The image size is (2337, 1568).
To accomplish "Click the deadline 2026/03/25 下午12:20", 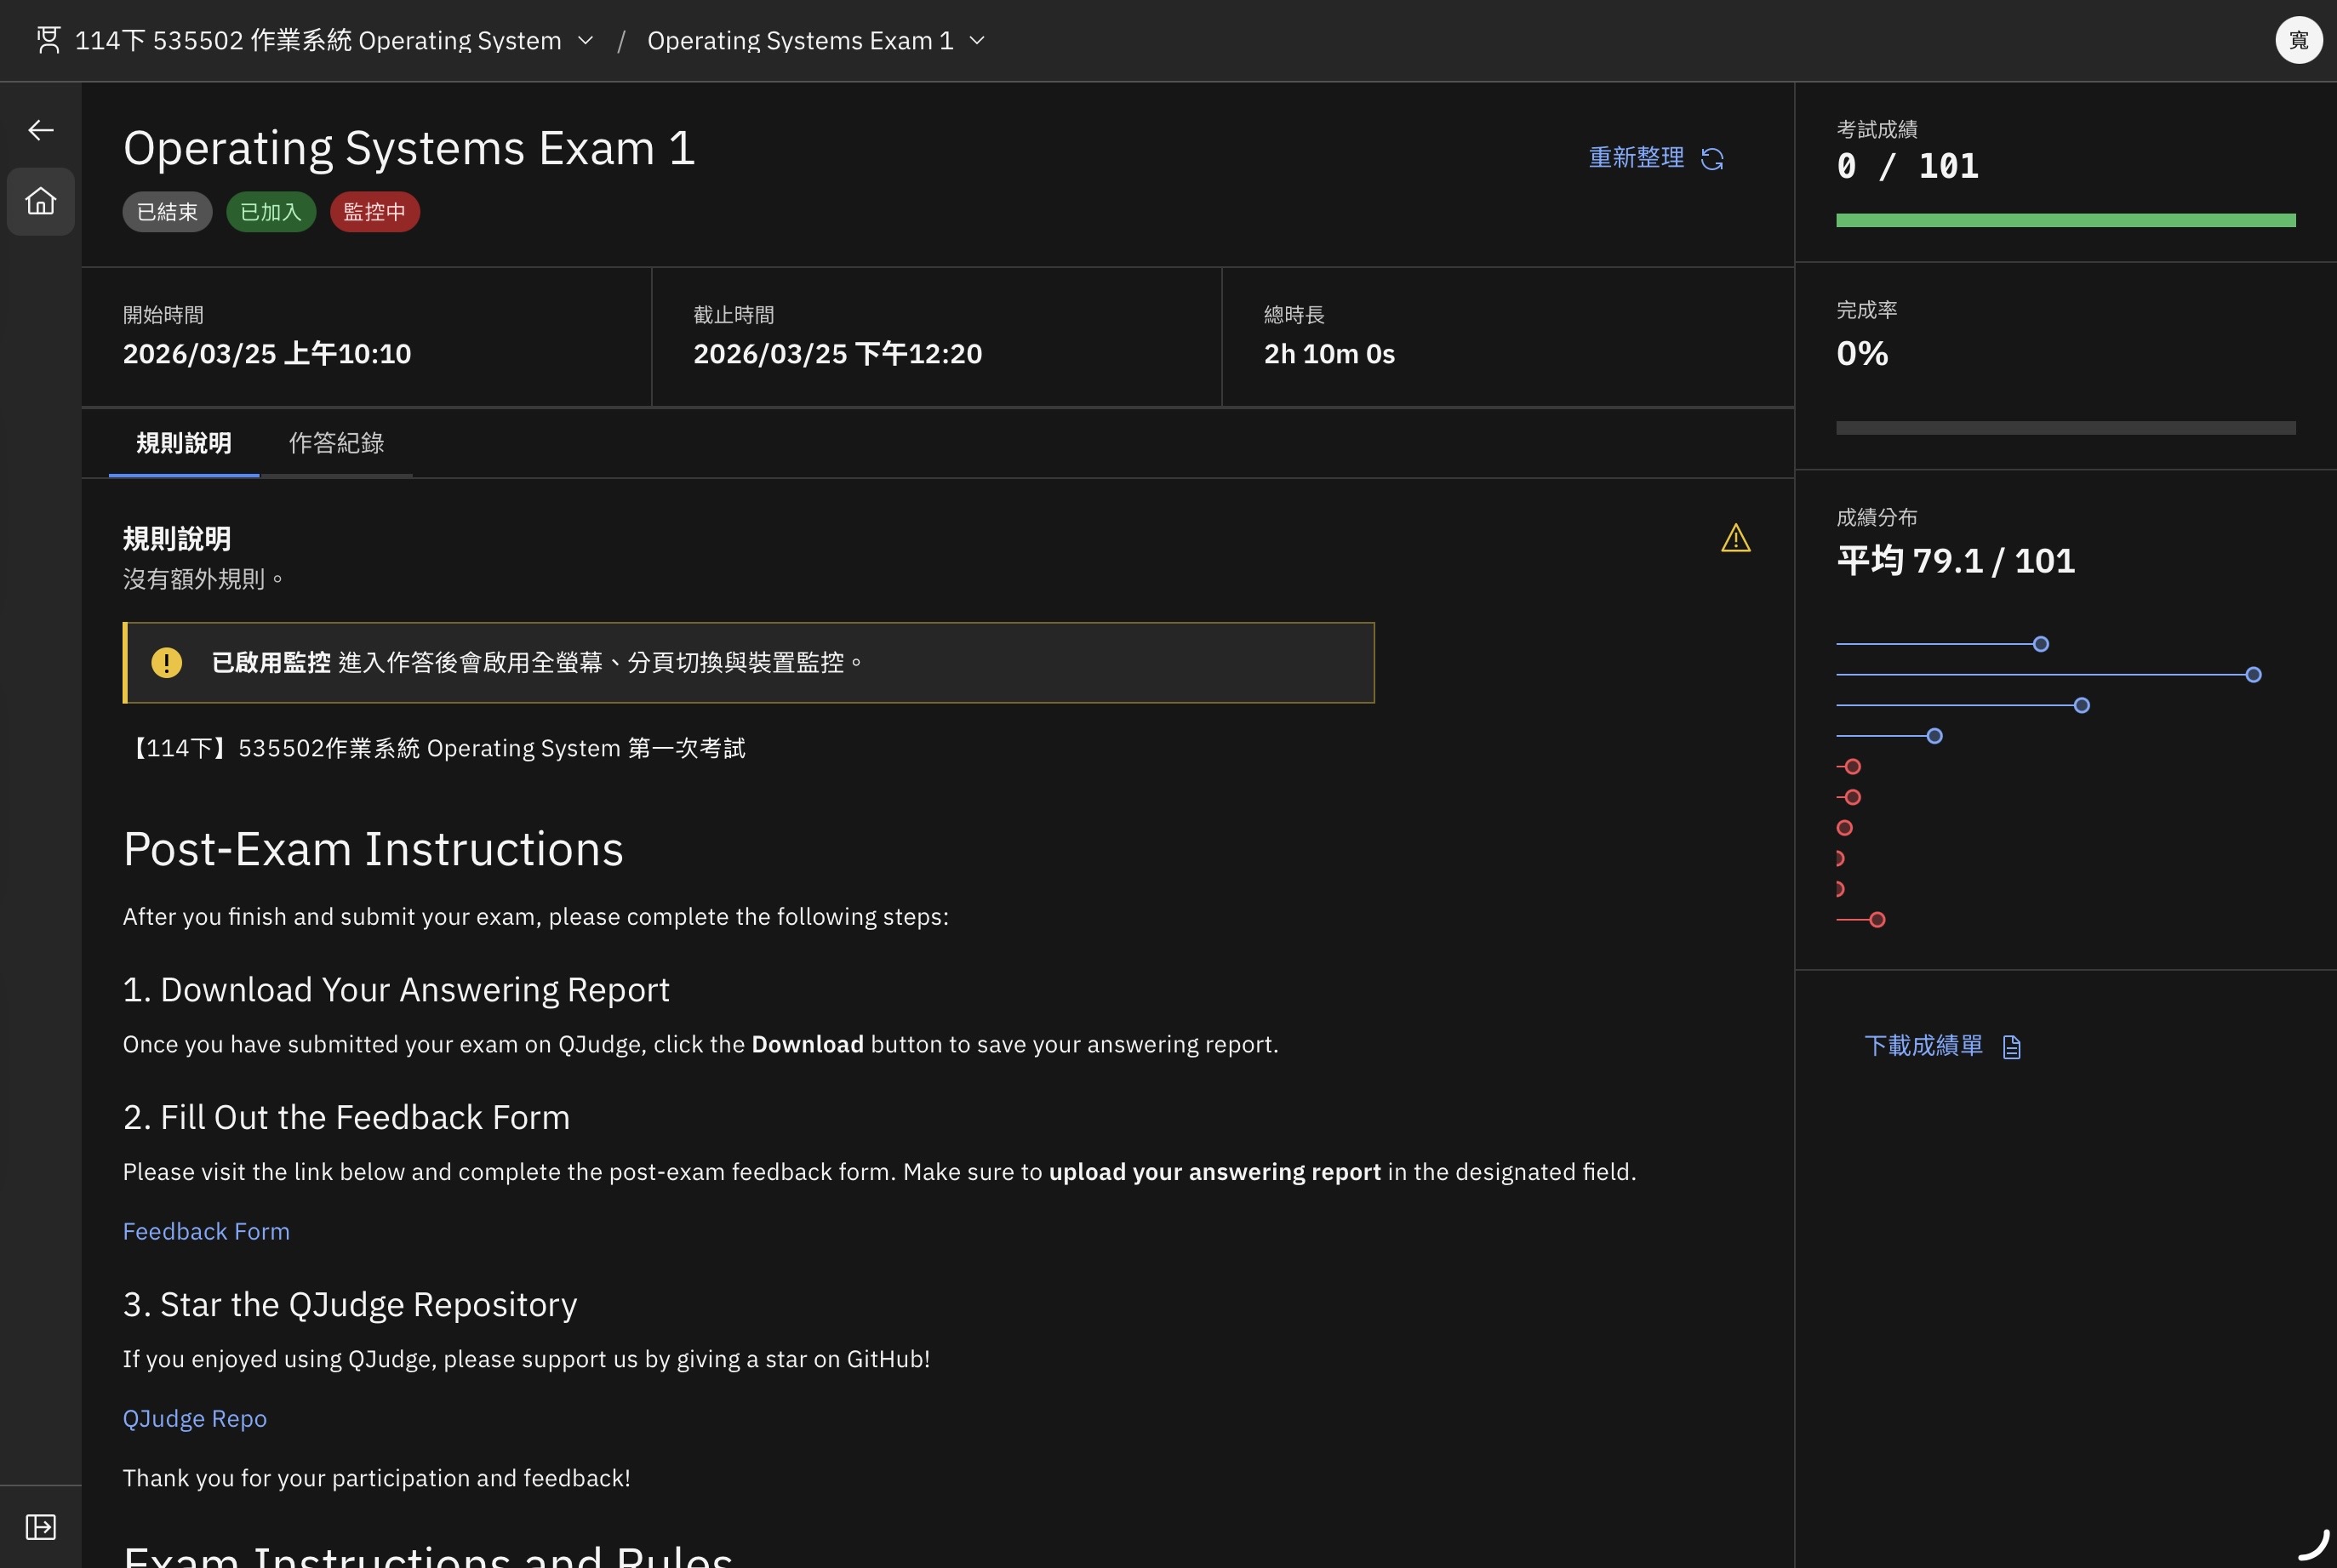I will [x=837, y=354].
